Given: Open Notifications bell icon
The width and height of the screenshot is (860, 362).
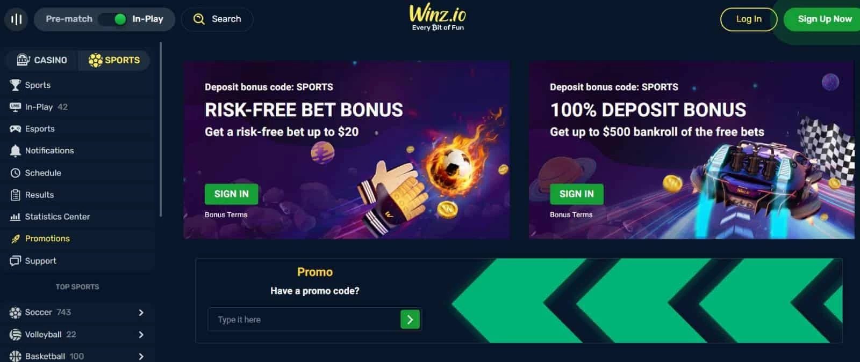Looking at the screenshot, I should click(x=15, y=151).
